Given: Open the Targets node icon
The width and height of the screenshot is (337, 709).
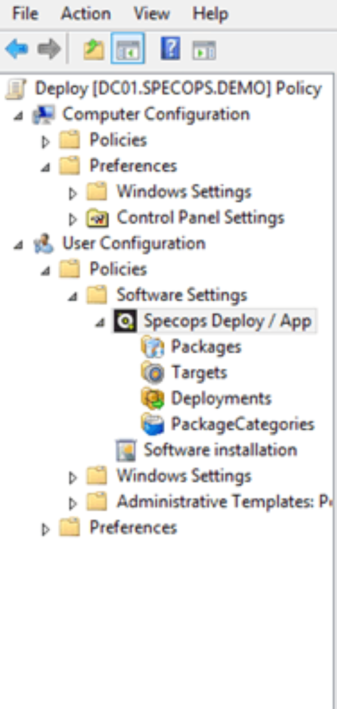Looking at the screenshot, I should (153, 373).
